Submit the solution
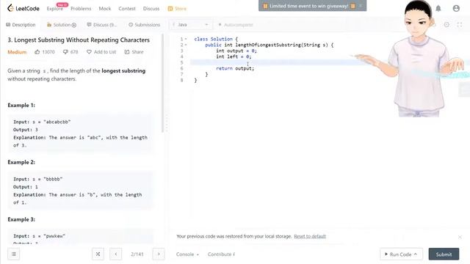 click(444, 254)
